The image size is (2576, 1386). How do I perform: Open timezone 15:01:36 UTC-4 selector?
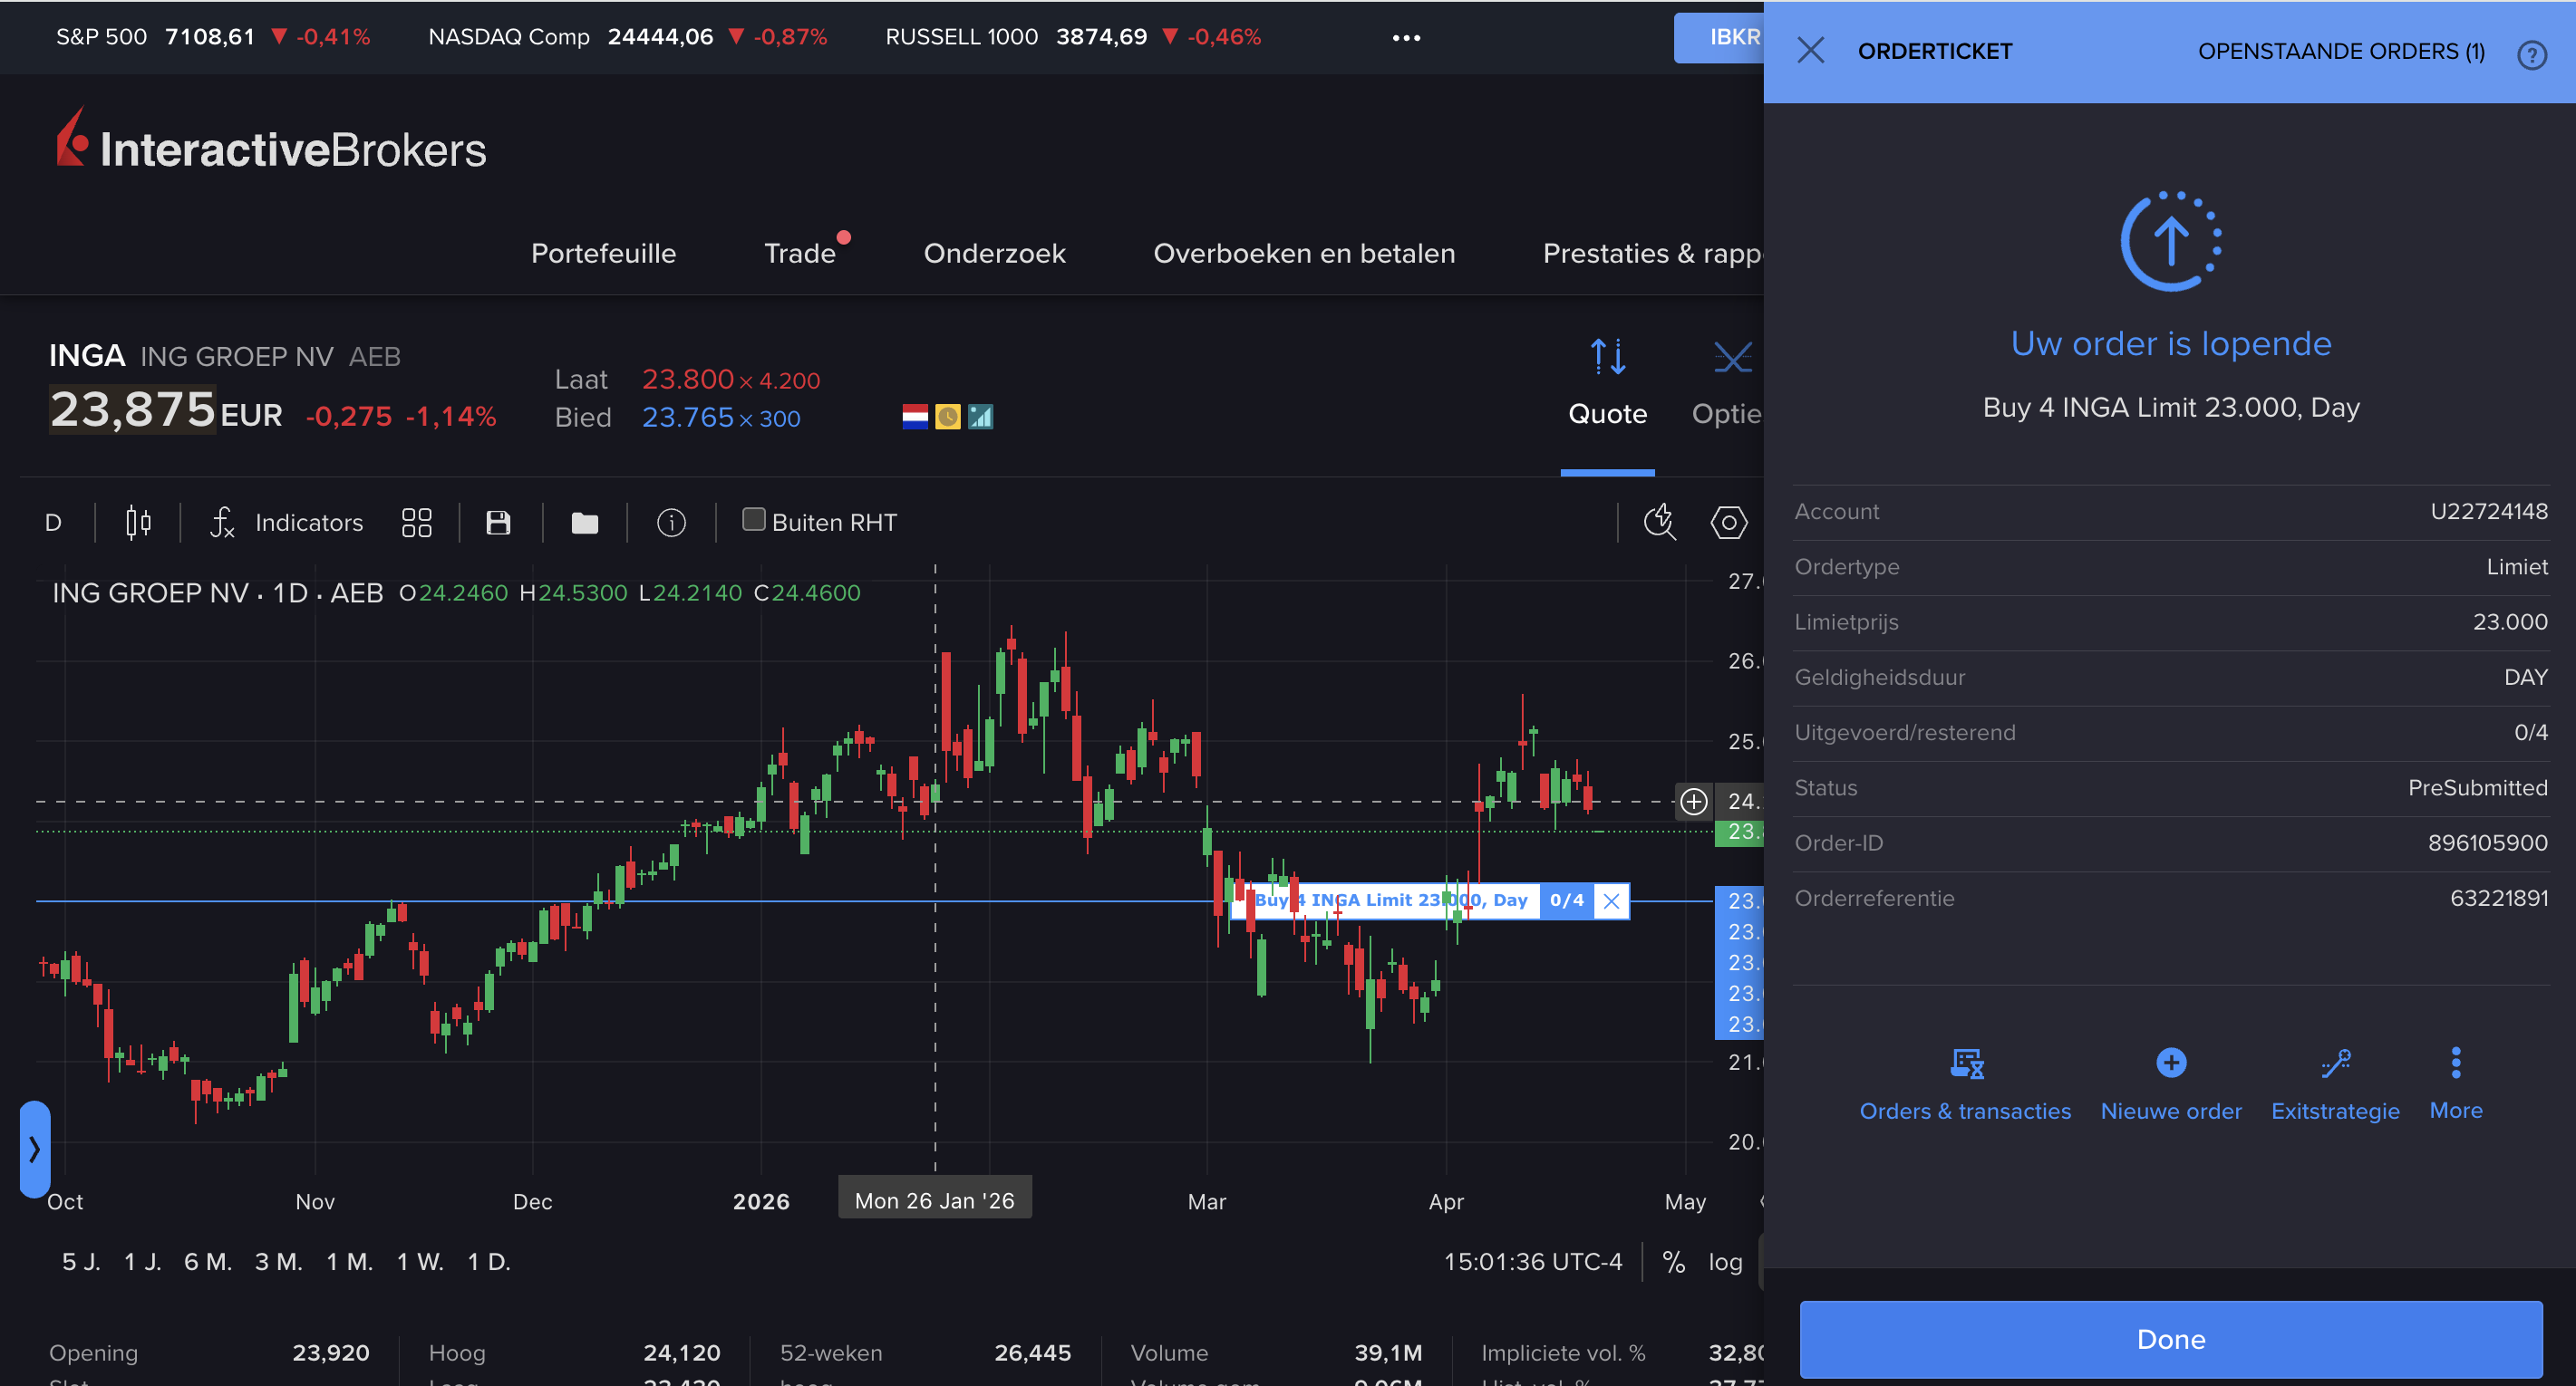(x=1532, y=1262)
